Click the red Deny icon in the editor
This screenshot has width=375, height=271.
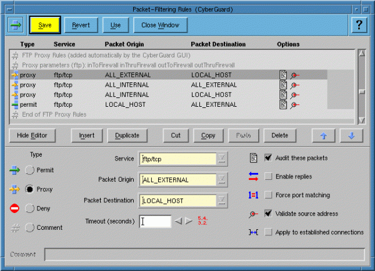click(x=14, y=208)
